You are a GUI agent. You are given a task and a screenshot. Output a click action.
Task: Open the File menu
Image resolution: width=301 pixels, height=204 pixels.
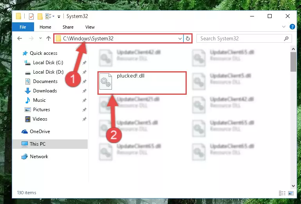point(23,27)
